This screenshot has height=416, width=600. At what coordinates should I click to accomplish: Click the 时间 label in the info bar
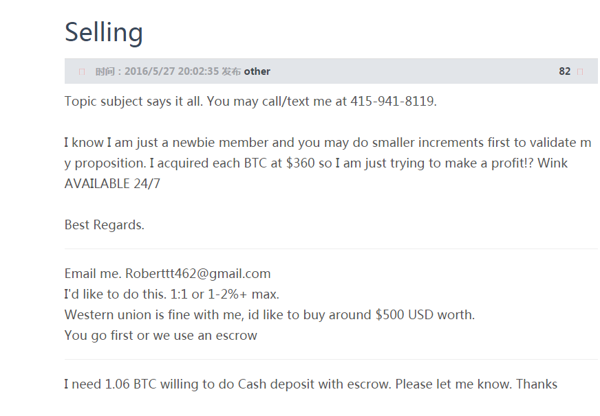[x=105, y=71]
